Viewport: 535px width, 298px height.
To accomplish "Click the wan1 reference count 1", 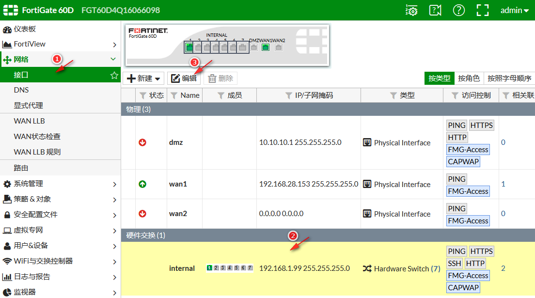I will (x=504, y=184).
